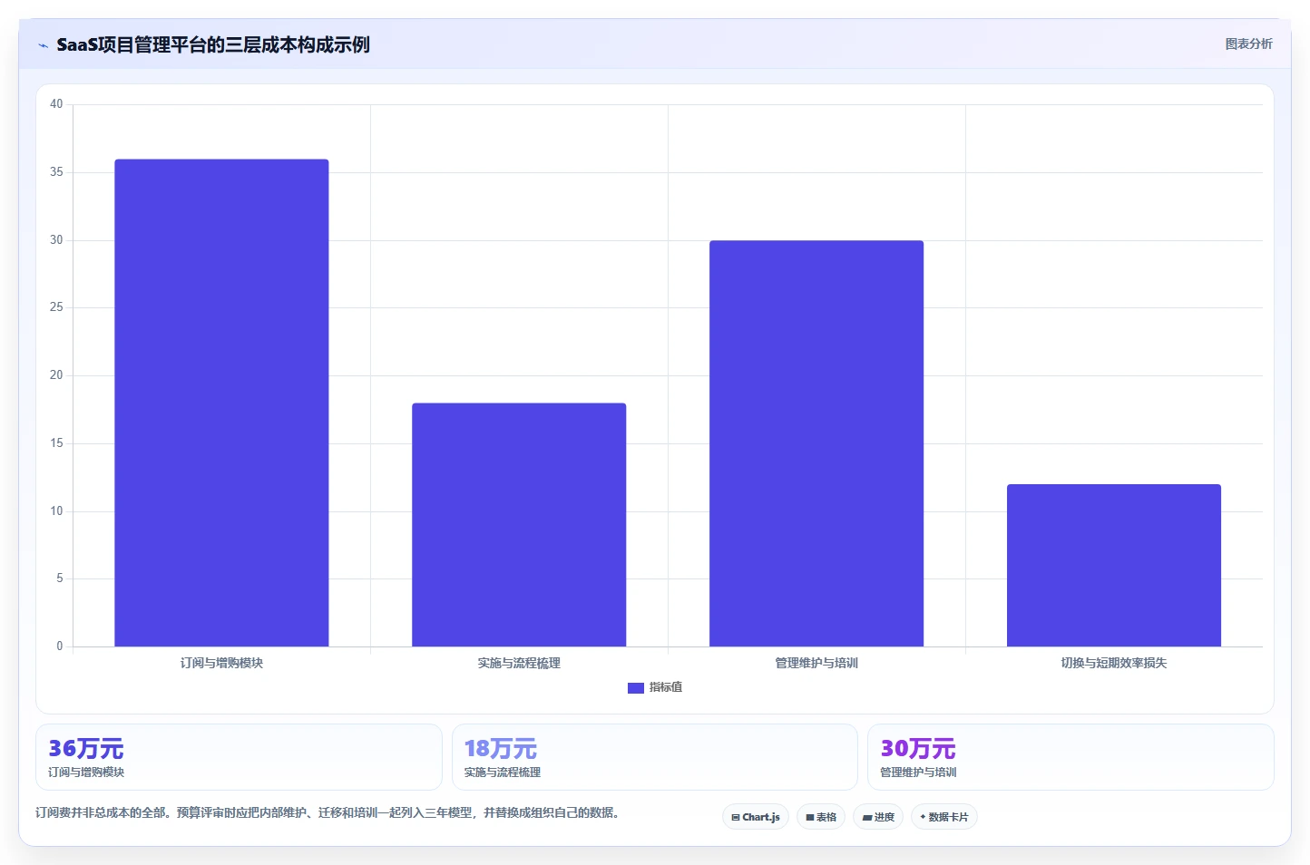This screenshot has height=865, width=1310.
Task: Select the 进度 tag chip
Action: click(x=878, y=817)
